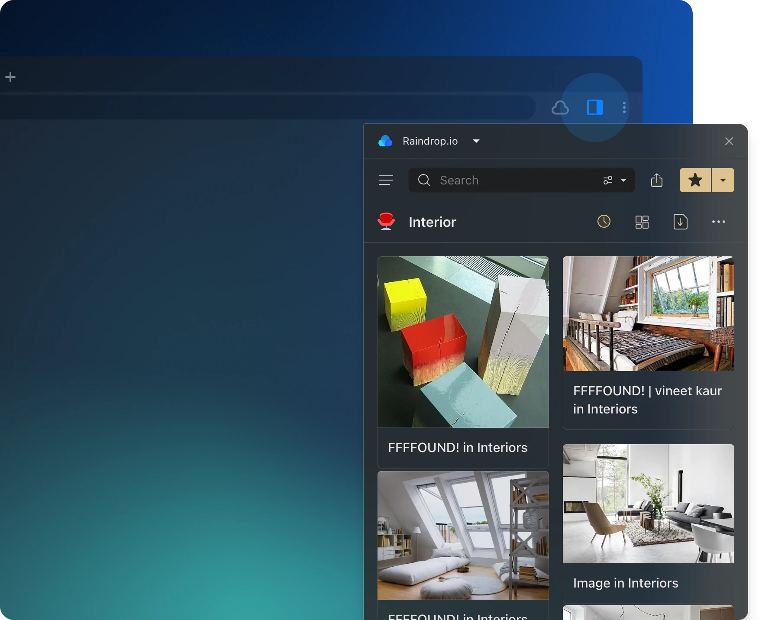Open the colored blocks bookmark thumbnail
Screen dimensions: 762x620
463,342
